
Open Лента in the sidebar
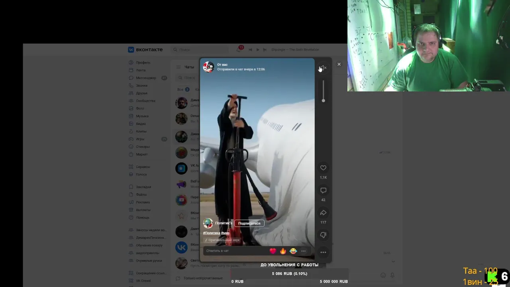click(141, 70)
